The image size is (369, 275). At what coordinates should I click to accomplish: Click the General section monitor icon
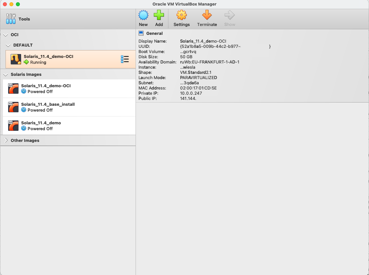[x=141, y=33]
